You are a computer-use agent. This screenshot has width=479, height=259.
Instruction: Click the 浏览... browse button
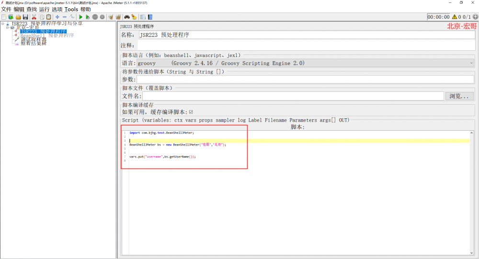(459, 96)
